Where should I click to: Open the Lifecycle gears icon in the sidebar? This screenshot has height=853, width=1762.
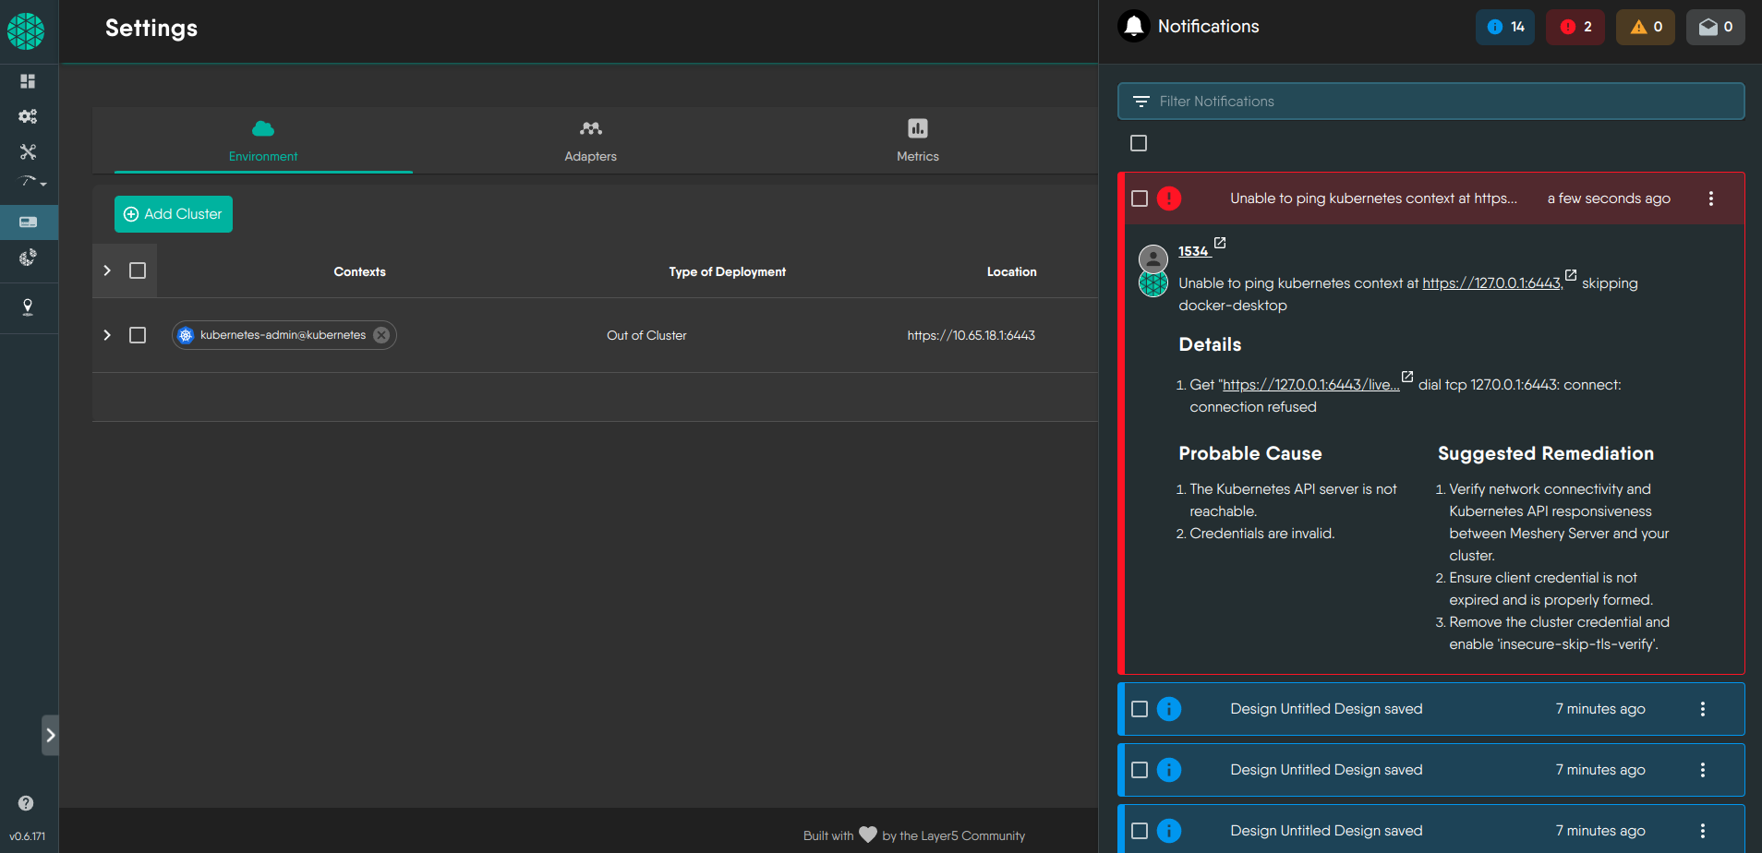coord(28,116)
